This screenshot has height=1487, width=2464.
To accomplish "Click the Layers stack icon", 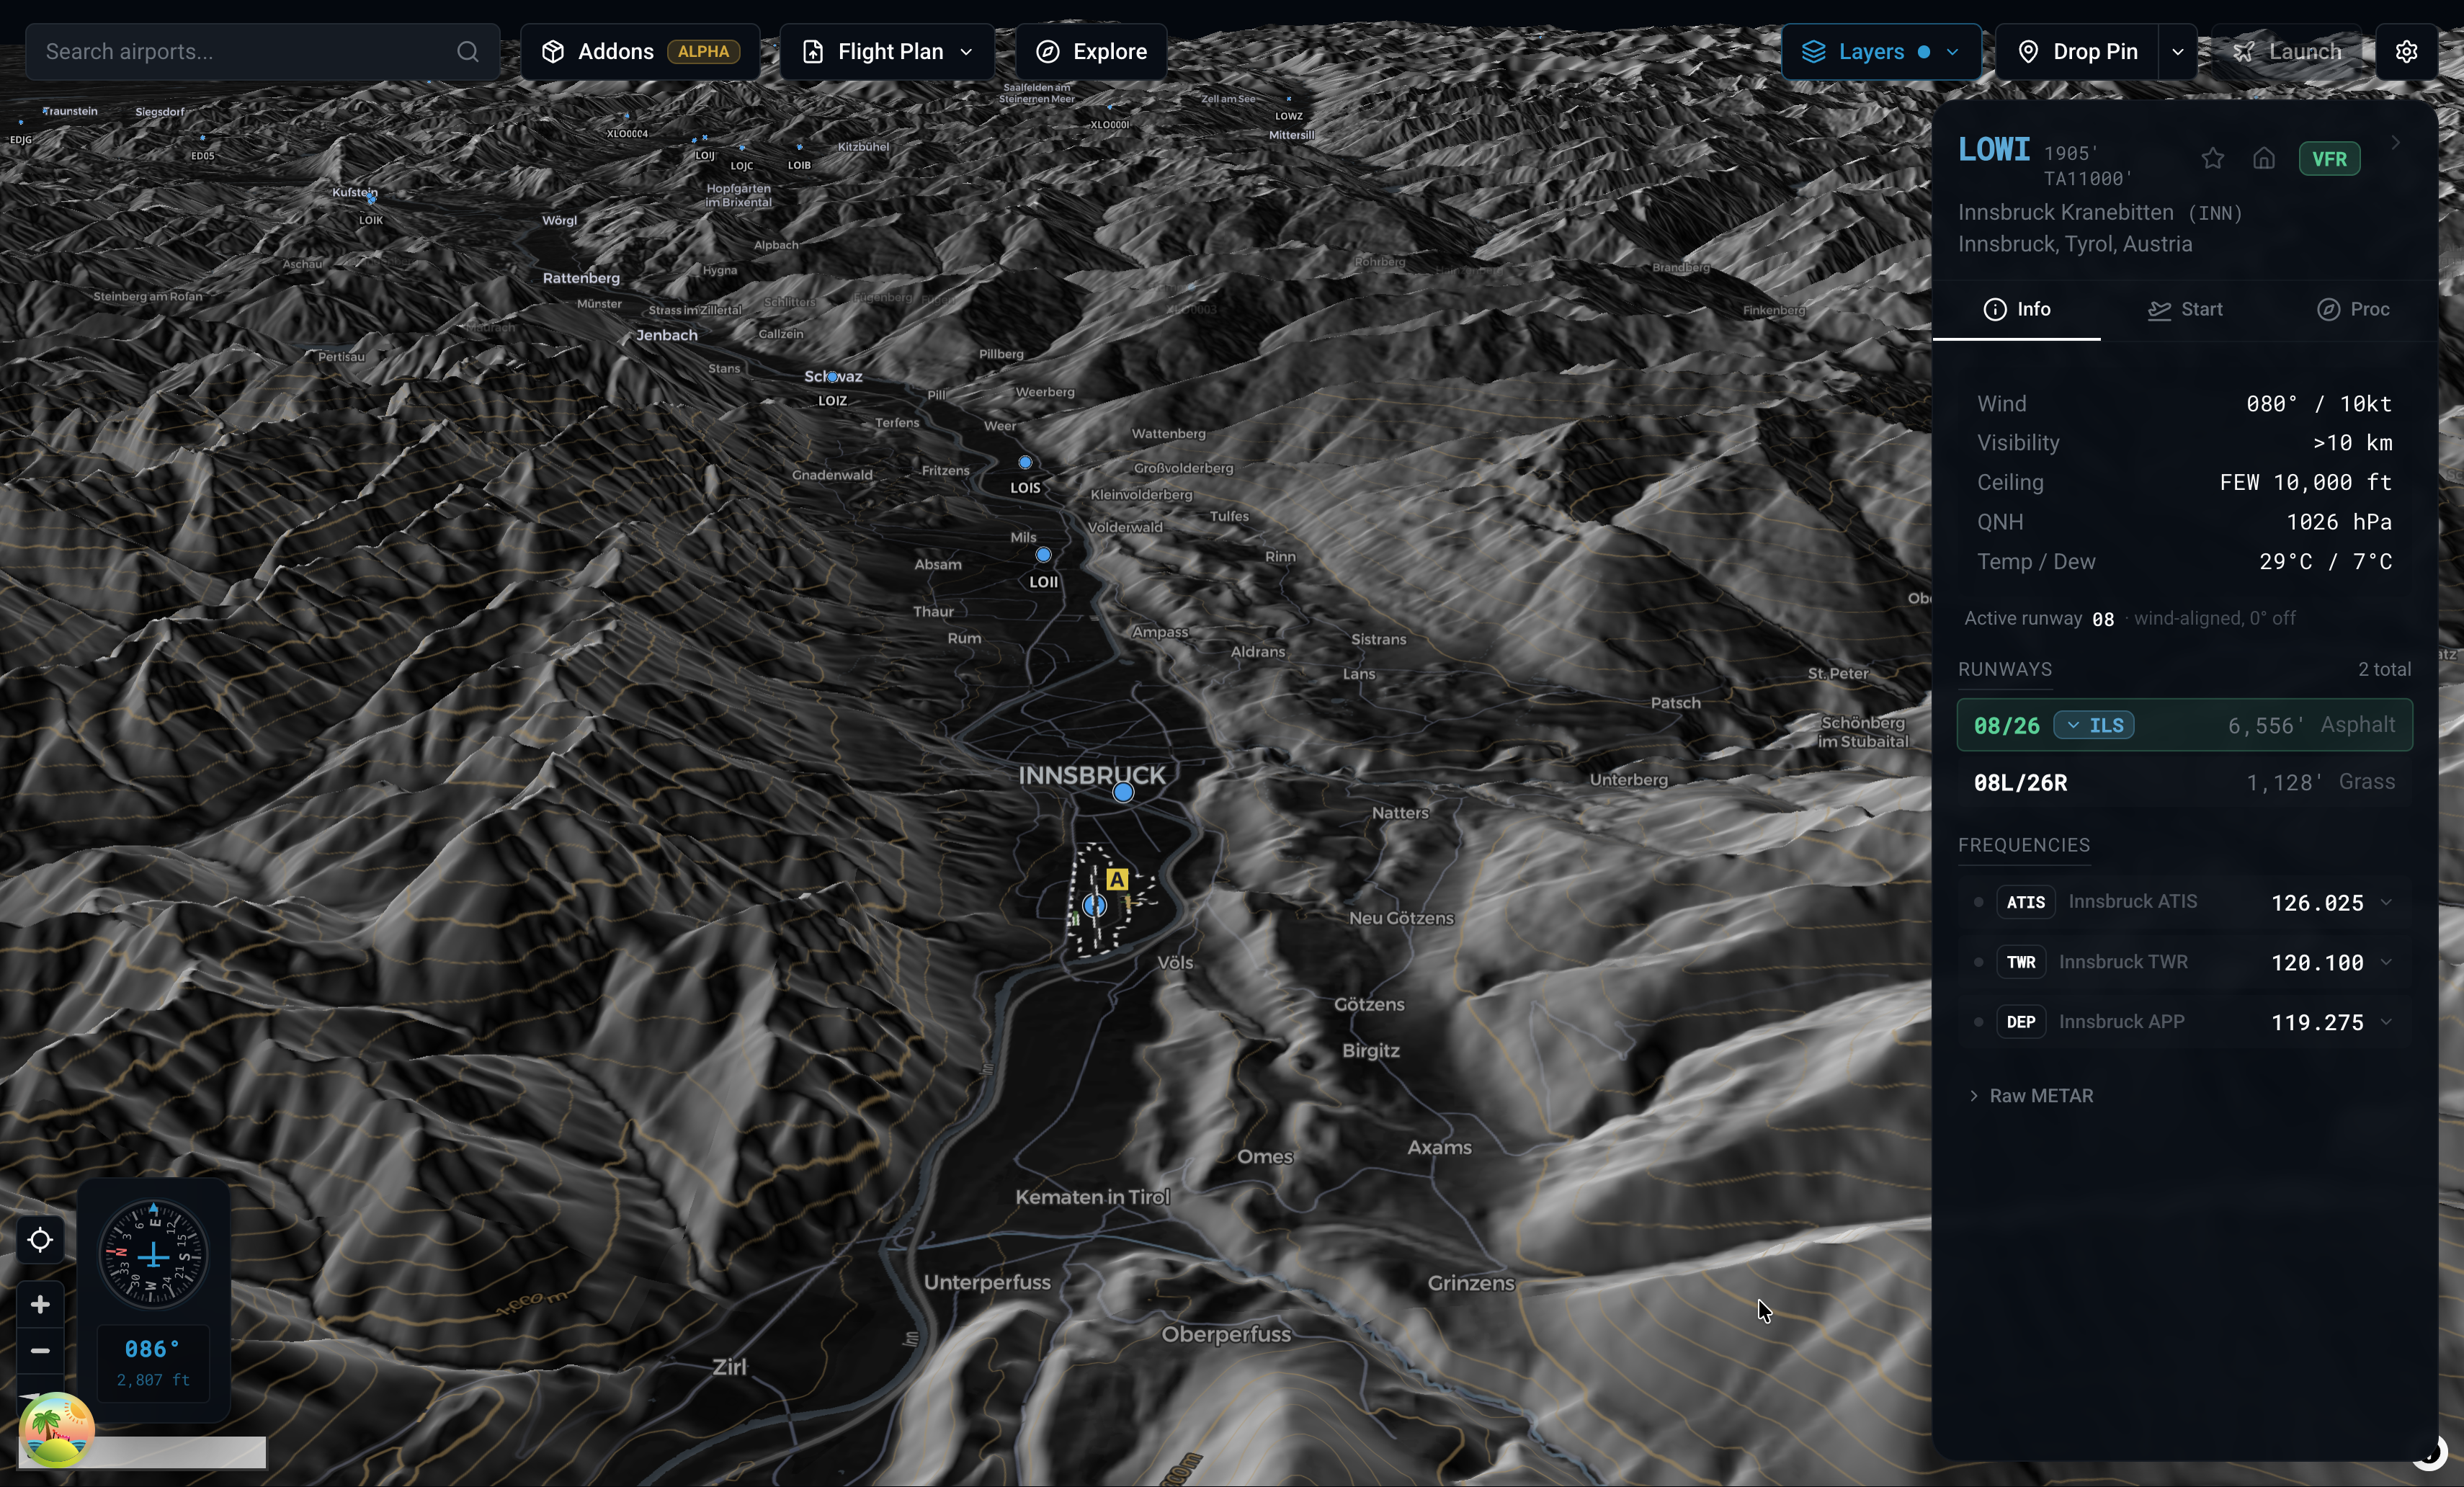I will click(1813, 52).
